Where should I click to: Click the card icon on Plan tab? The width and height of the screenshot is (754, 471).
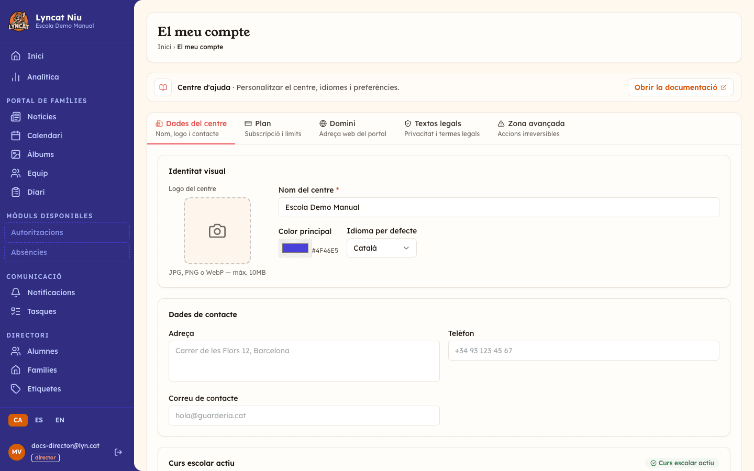click(248, 124)
